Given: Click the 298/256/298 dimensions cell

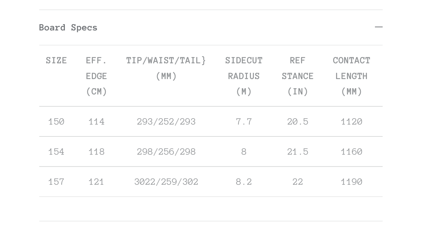Looking at the screenshot, I should pyautogui.click(x=166, y=152).
